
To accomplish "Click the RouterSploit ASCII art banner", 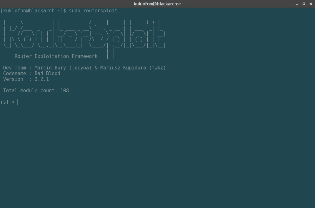I will (84, 33).
